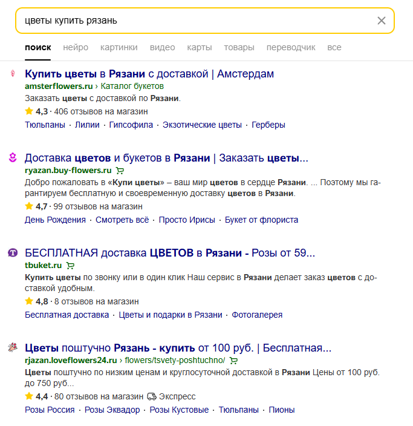
Task: Click the loveflowers24 bouquet favicon
Action: [12, 348]
